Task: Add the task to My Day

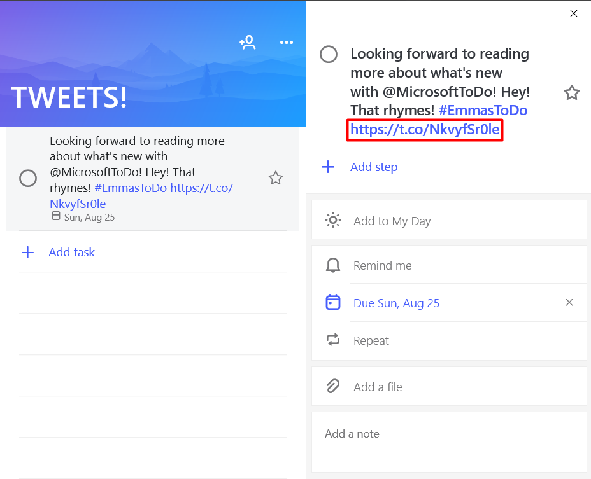Action: tap(392, 221)
